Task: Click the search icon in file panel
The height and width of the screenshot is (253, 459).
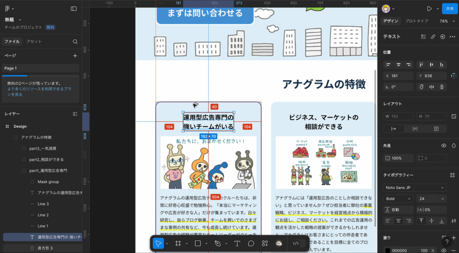Action: (75, 42)
